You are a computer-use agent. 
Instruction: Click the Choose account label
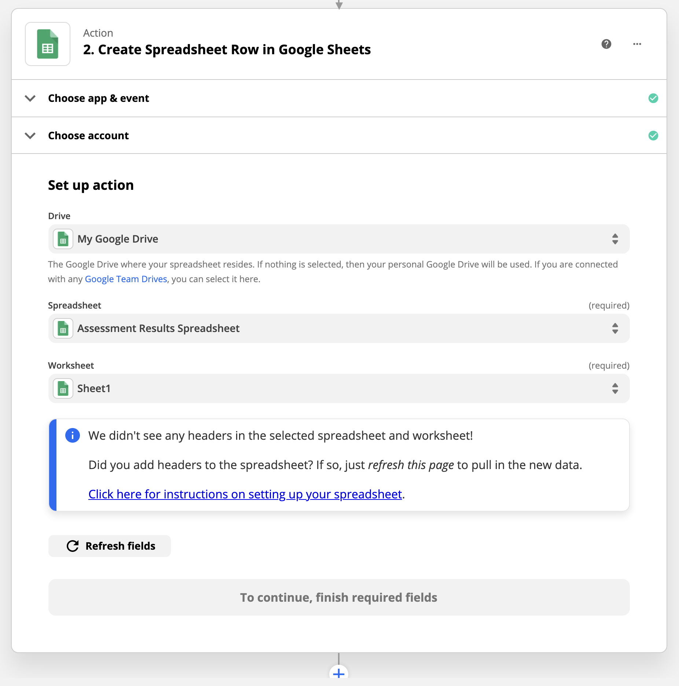88,136
